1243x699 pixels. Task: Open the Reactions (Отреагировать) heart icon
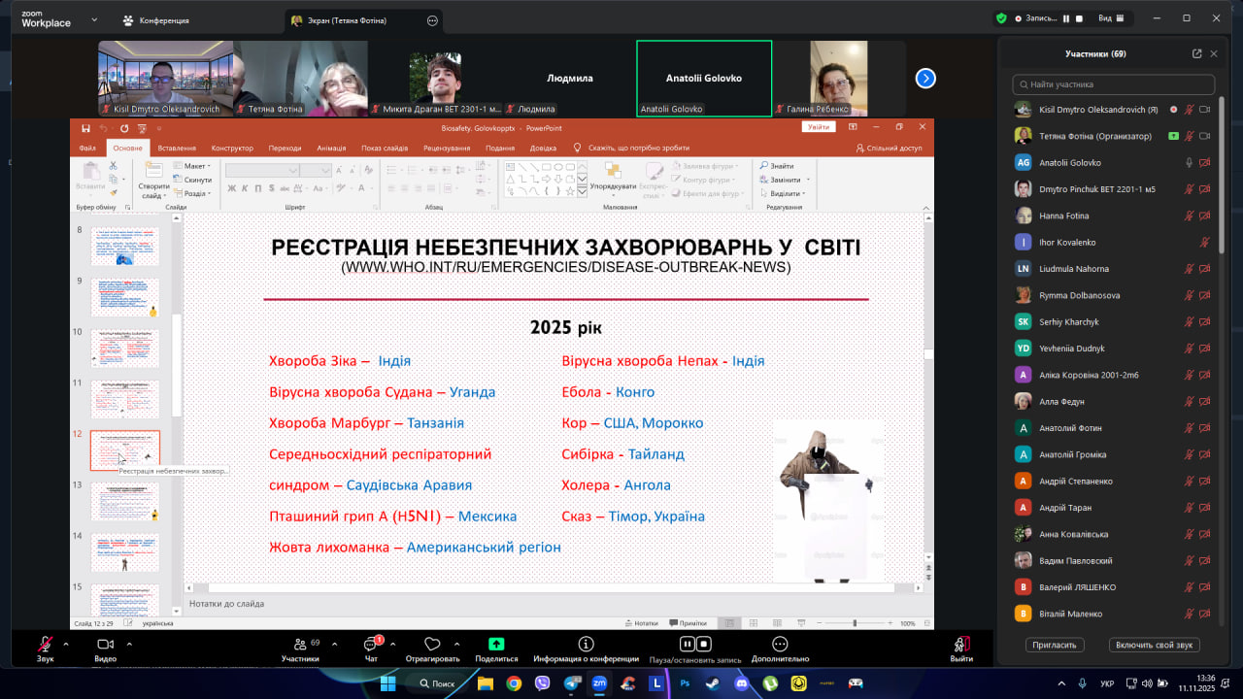click(x=432, y=644)
